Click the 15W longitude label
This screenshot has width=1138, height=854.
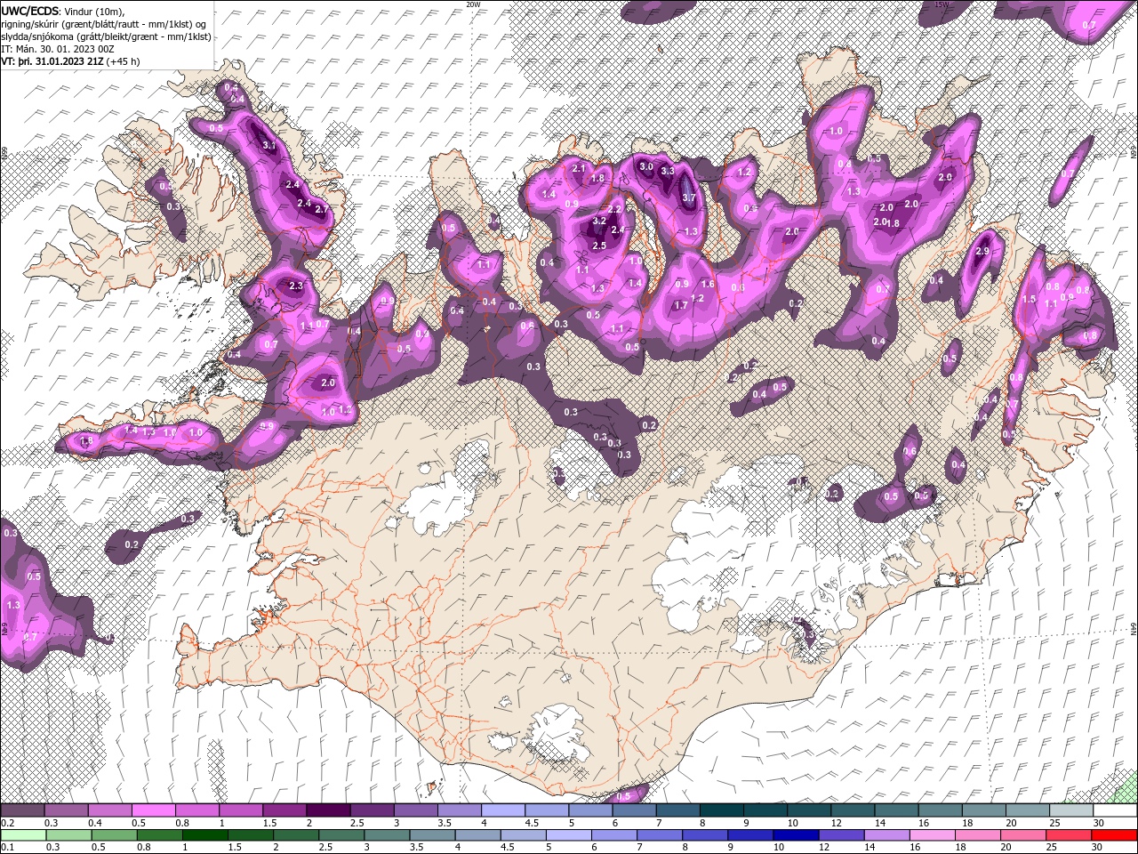click(x=942, y=4)
